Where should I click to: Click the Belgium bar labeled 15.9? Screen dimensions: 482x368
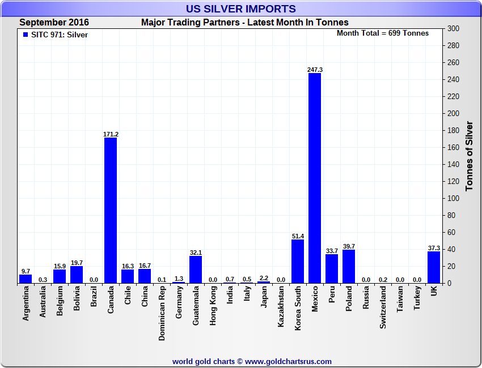(x=60, y=276)
